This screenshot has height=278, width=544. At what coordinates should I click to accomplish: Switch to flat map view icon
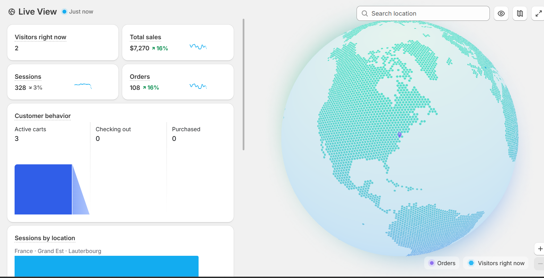click(x=520, y=14)
